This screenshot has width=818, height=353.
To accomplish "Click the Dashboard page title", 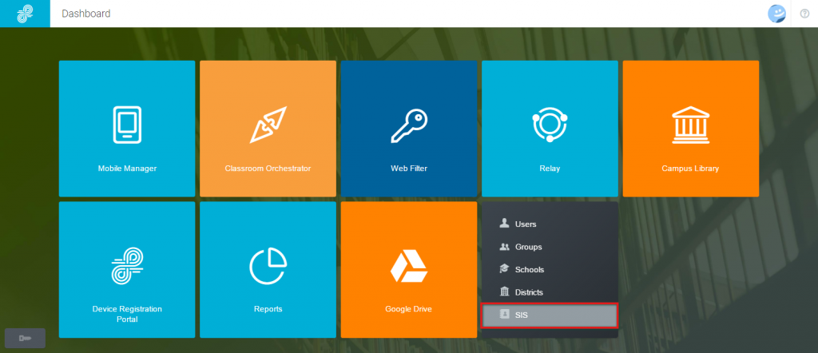I will click(x=86, y=14).
